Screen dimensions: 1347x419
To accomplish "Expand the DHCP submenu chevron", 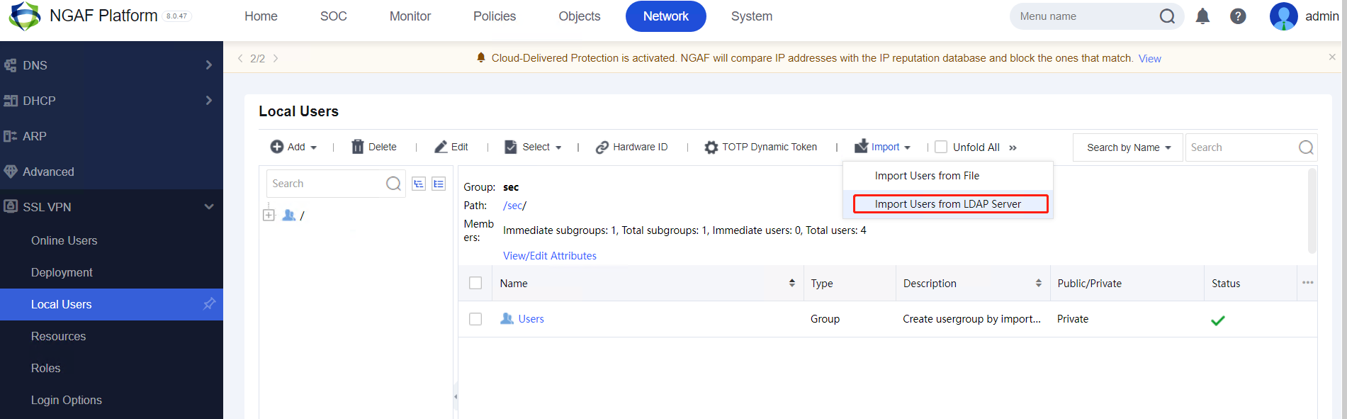I will [x=208, y=101].
